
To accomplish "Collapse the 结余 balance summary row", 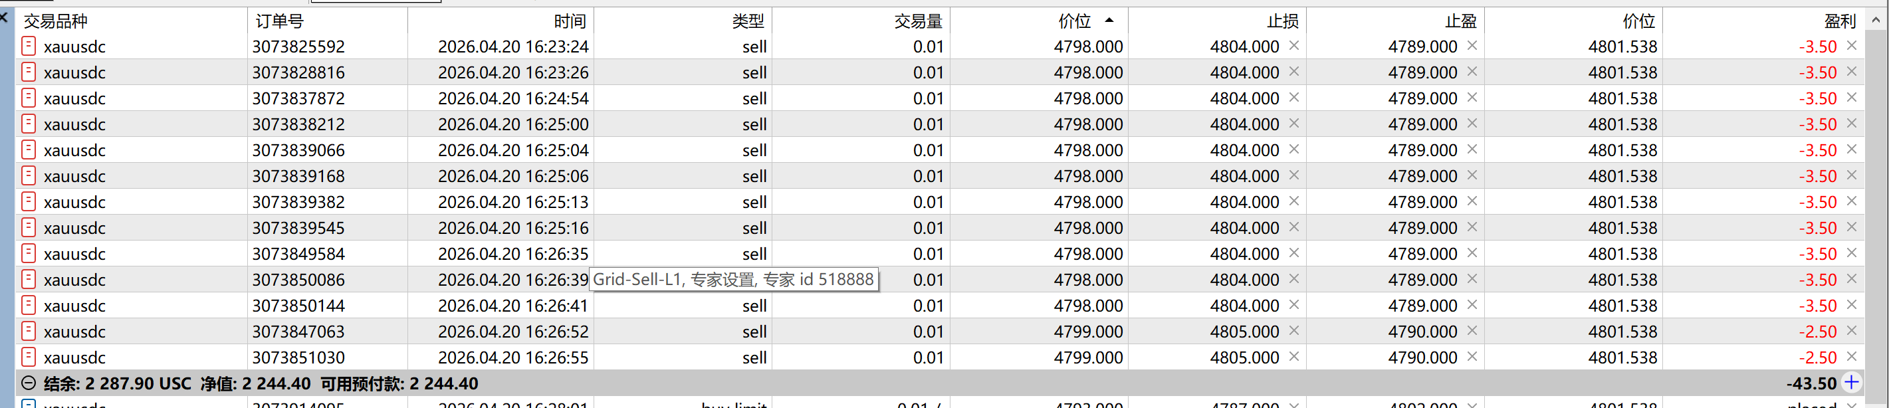I will click(x=29, y=383).
